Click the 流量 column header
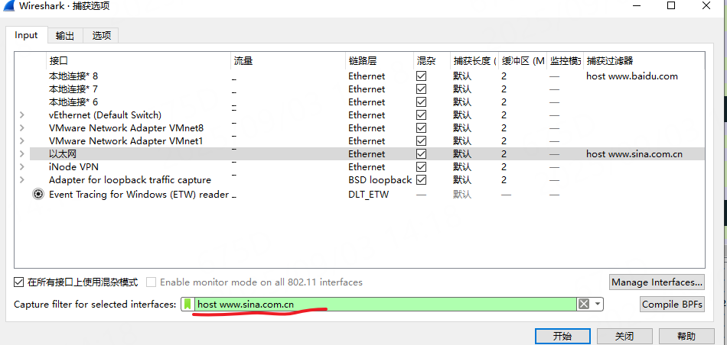The height and width of the screenshot is (345, 727). (288, 60)
